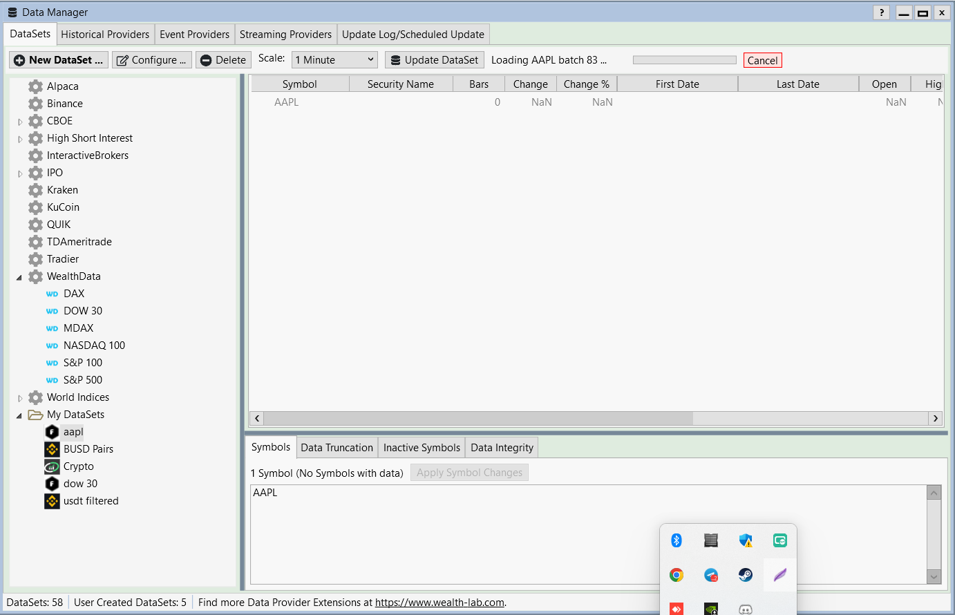
Task: Click the WD icon beside DAX
Action: [52, 294]
